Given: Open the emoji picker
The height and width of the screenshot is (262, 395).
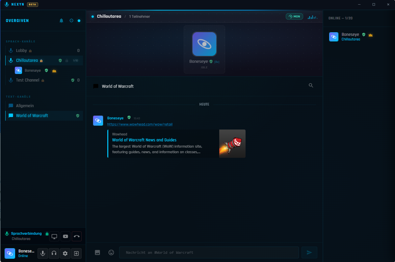Looking at the screenshot, I should pos(111,252).
